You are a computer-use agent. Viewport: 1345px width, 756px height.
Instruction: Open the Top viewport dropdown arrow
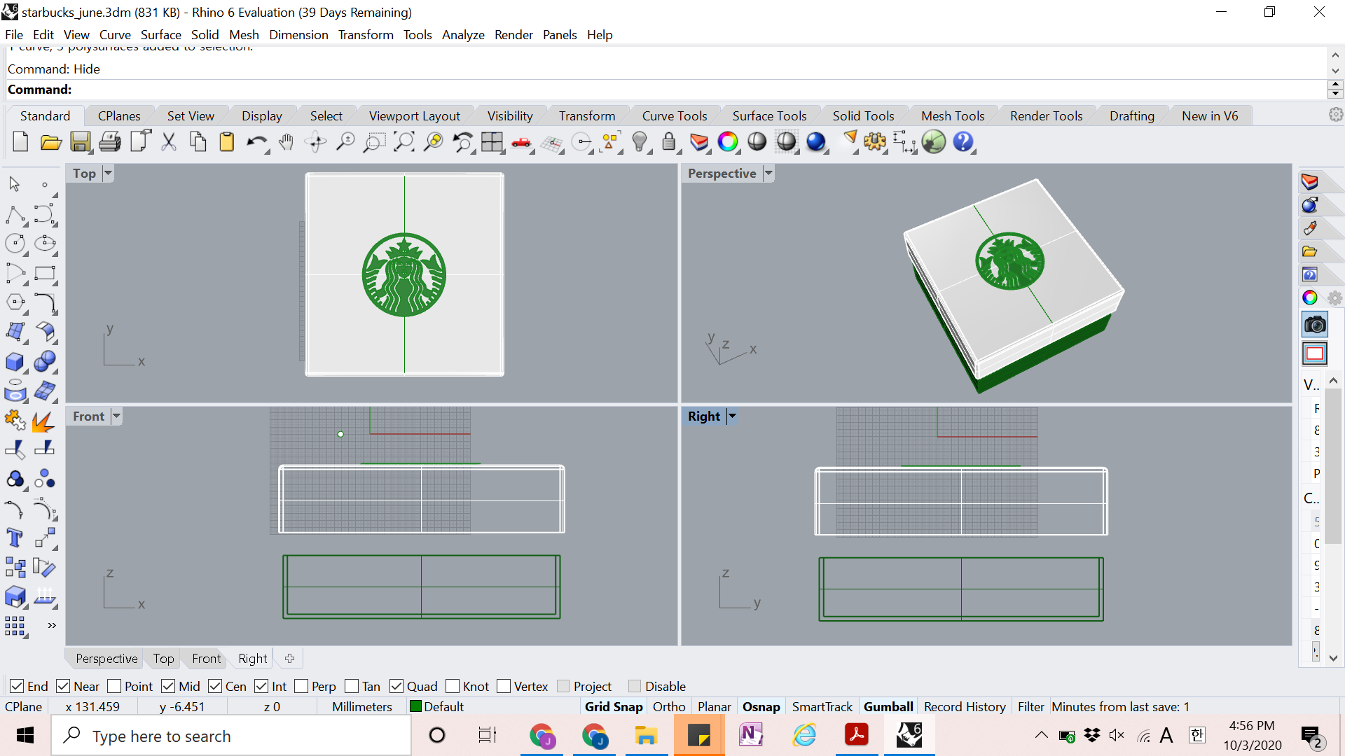pos(108,173)
